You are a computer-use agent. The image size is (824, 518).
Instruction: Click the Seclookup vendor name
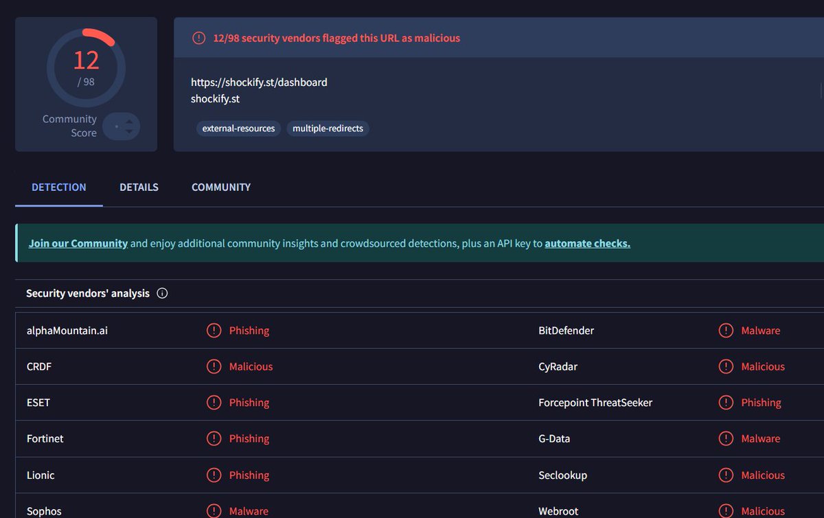pyautogui.click(x=562, y=475)
